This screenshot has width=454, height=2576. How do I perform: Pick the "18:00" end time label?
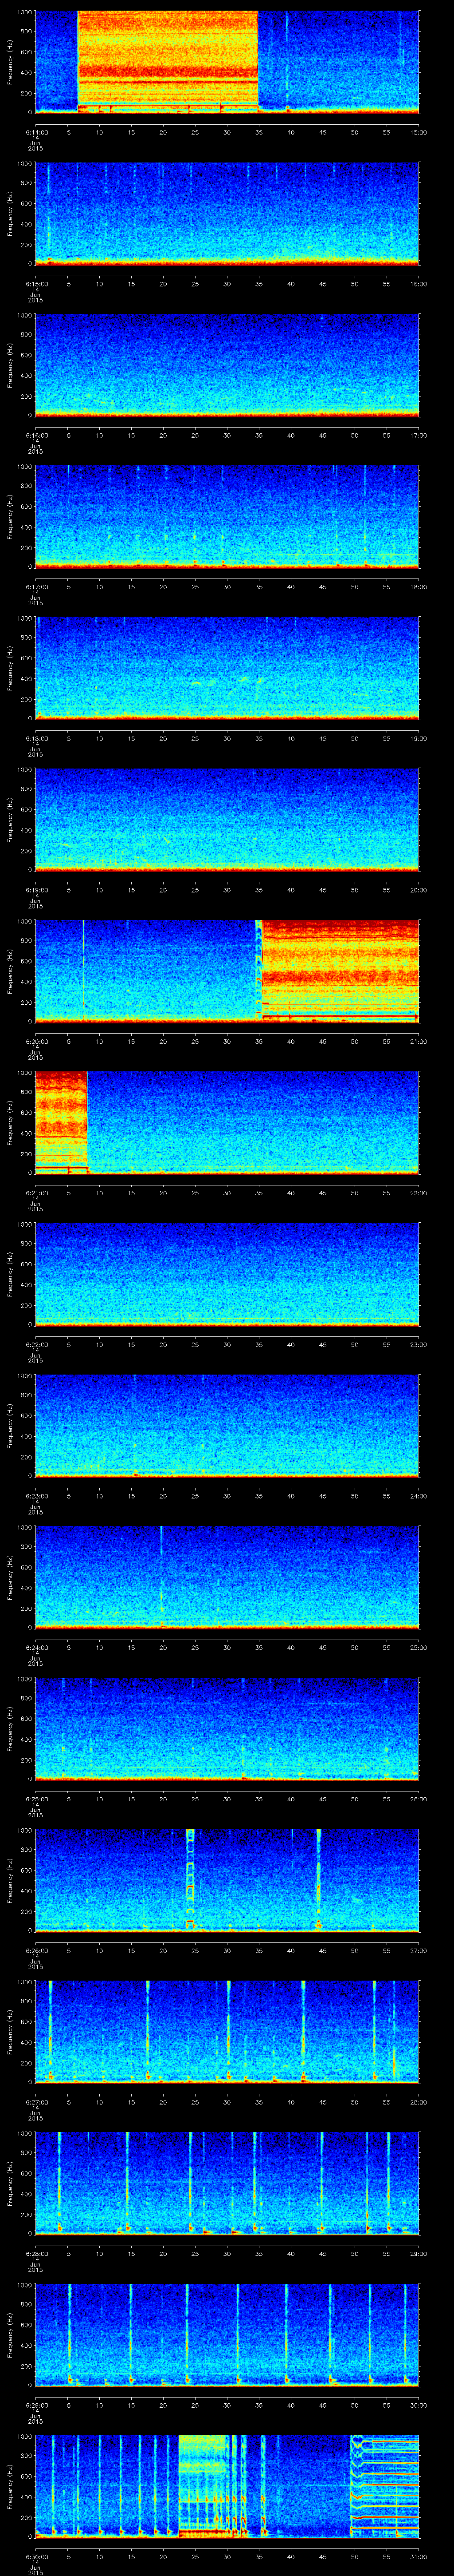(x=418, y=586)
